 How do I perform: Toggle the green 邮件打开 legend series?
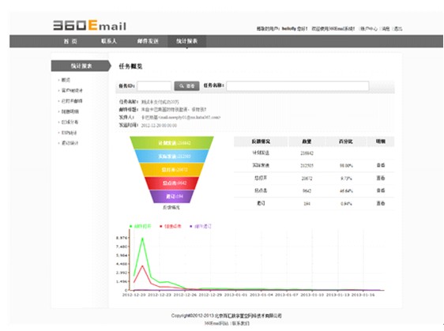point(140,226)
